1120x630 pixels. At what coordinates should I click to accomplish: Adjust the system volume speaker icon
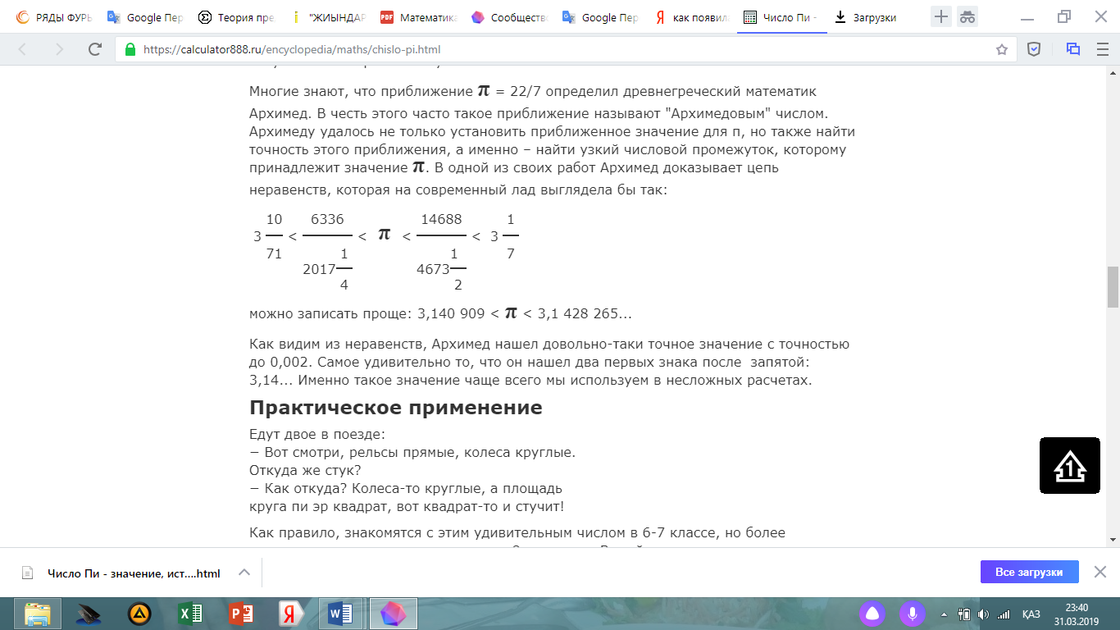(x=983, y=614)
